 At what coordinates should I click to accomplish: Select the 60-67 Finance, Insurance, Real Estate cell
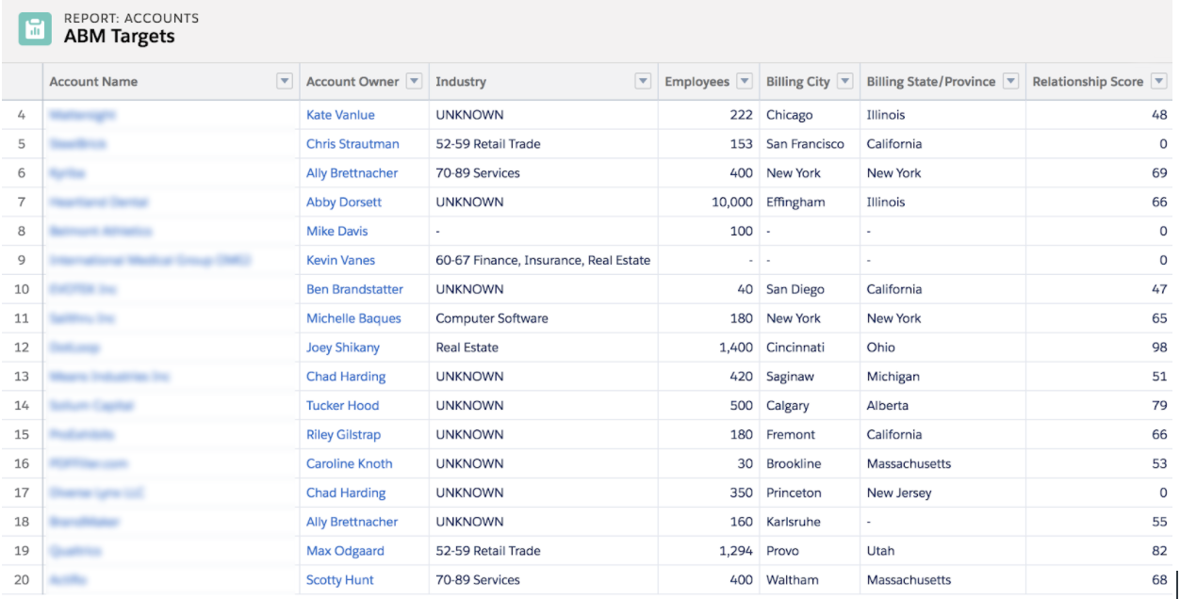pyautogui.click(x=543, y=261)
